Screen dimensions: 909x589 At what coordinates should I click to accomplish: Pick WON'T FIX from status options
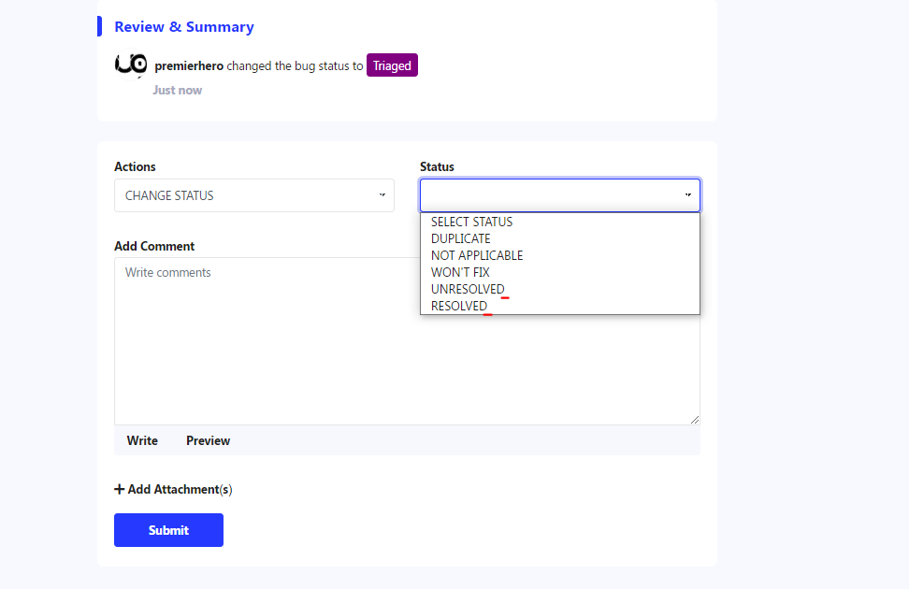point(460,272)
